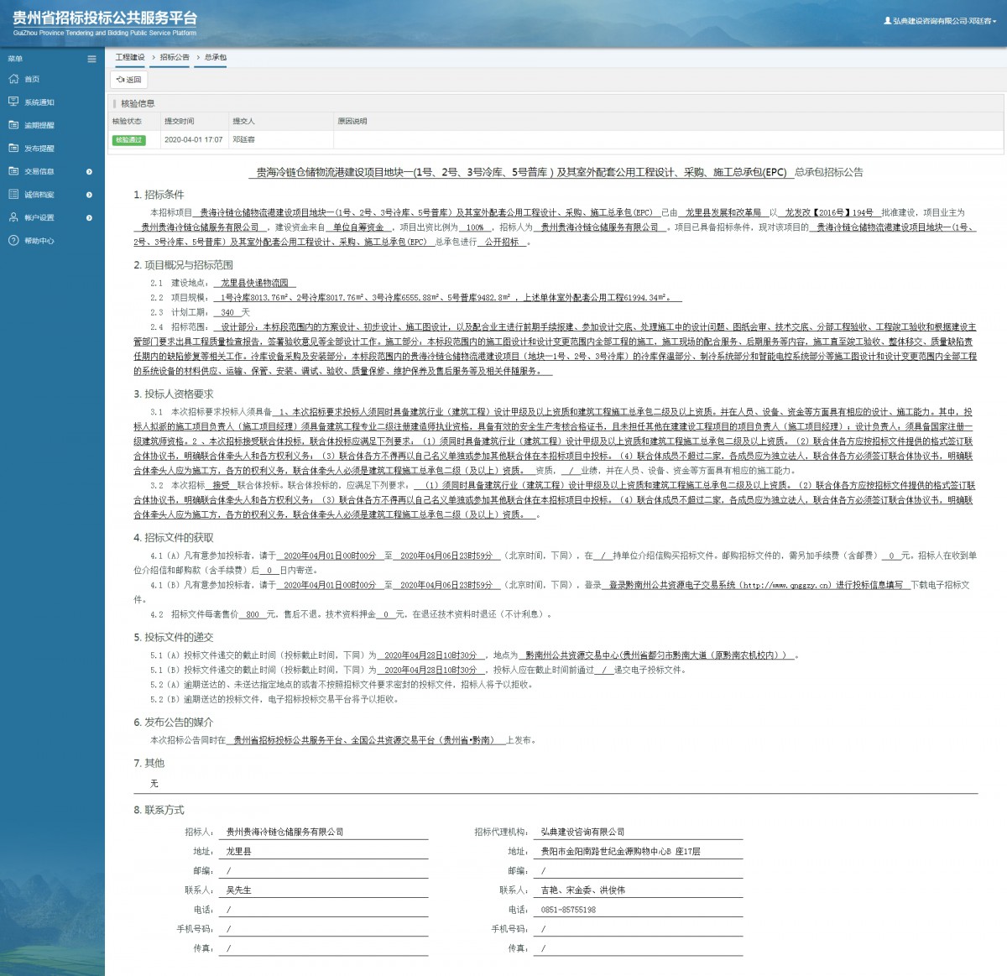1007x976 pixels.
Task: Click the 交易信息 sidebar icon
Action: 13,171
